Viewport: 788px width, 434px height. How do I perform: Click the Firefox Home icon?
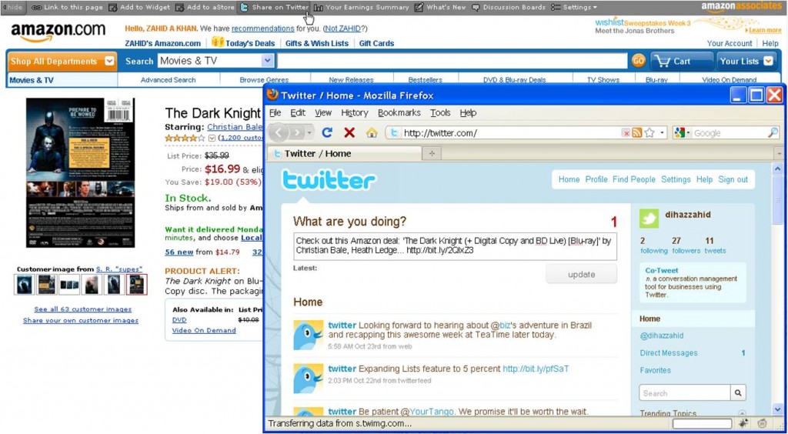(x=372, y=132)
